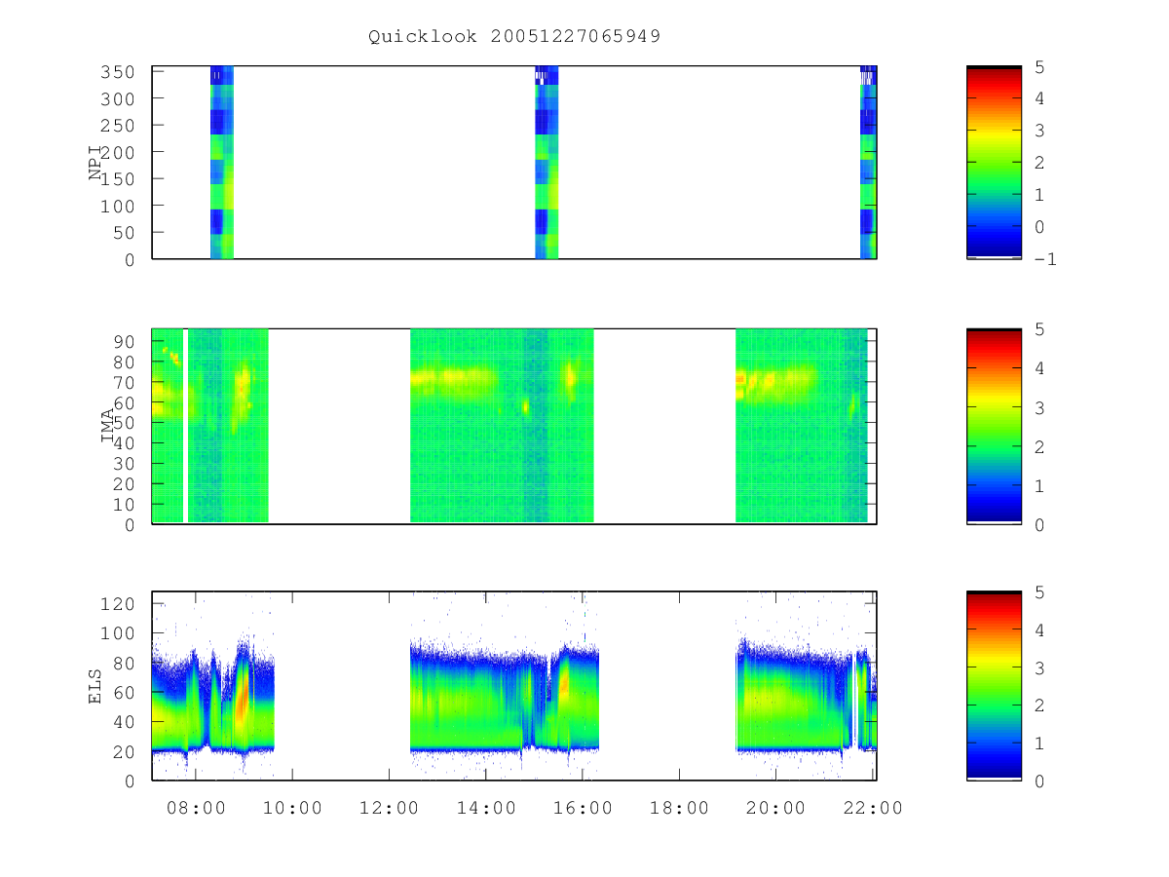Viewport: 1169px width, 877px height.
Task: Click the 14:00 time axis label
Action: coord(485,808)
